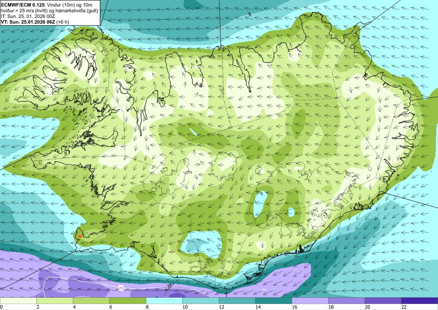Pick the 18–20 m/s purple legend swatch
438x310 pixels.
coord(346,301)
